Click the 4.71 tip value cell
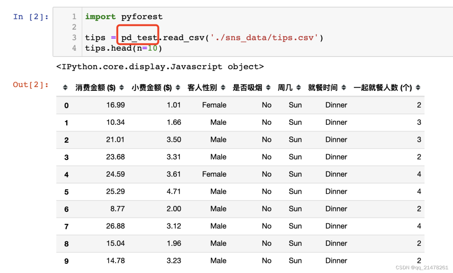The height and width of the screenshot is (273, 453). coord(174,191)
